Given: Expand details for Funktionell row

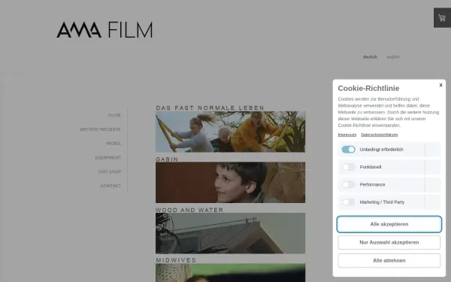Looking at the screenshot, I should [x=433, y=167].
